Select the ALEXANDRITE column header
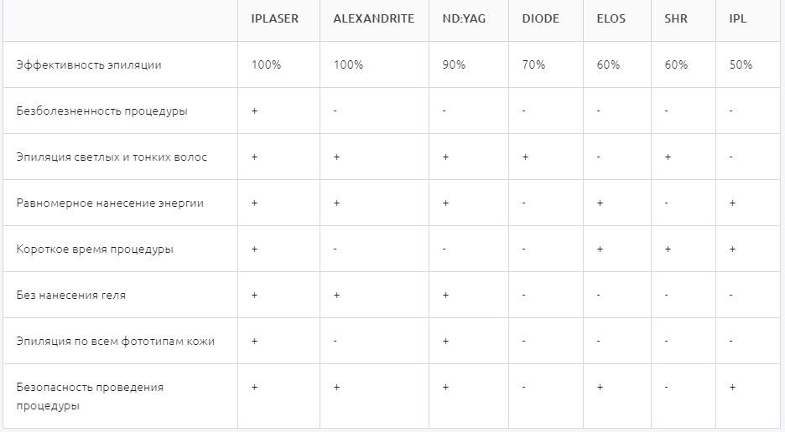The height and width of the screenshot is (432, 785). [373, 19]
